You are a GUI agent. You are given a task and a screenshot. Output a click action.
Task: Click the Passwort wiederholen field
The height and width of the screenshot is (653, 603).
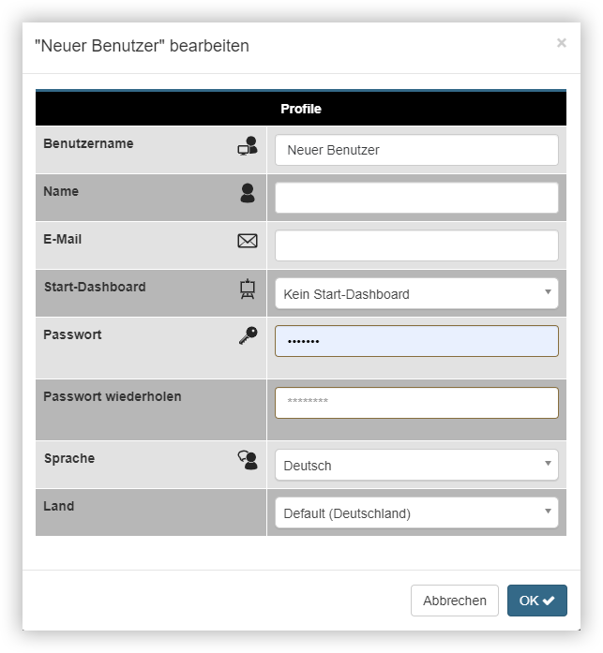416,403
